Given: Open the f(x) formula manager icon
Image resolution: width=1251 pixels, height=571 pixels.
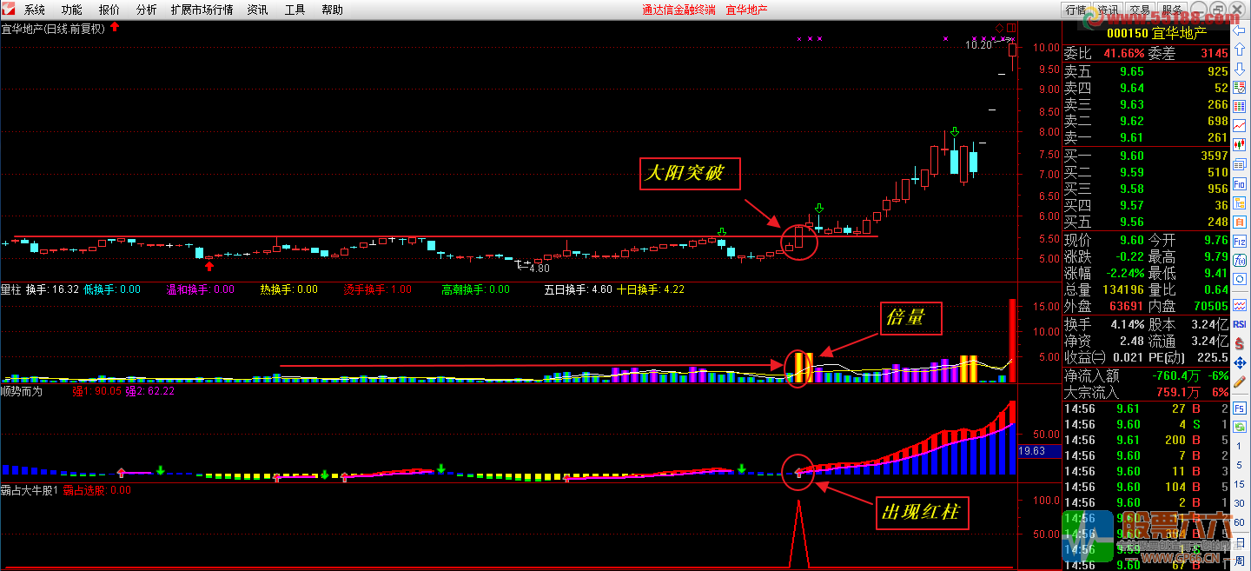Looking at the screenshot, I should (x=1239, y=260).
